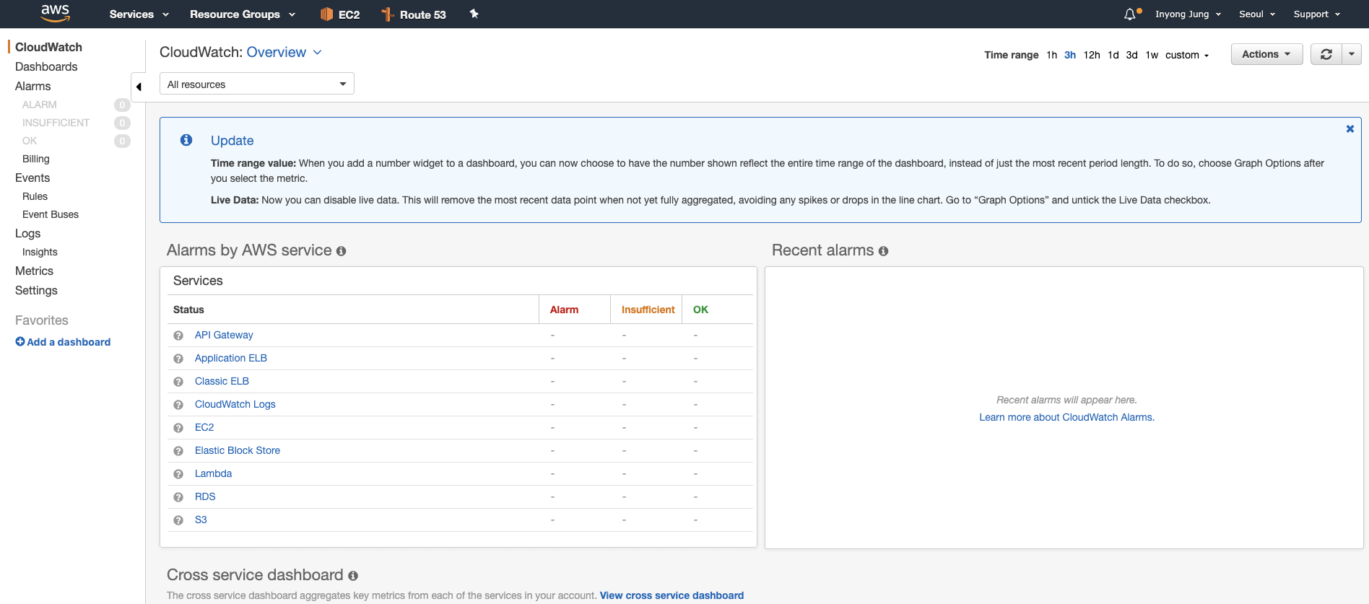Open Rules under Events
This screenshot has width=1369, height=604.
click(35, 196)
